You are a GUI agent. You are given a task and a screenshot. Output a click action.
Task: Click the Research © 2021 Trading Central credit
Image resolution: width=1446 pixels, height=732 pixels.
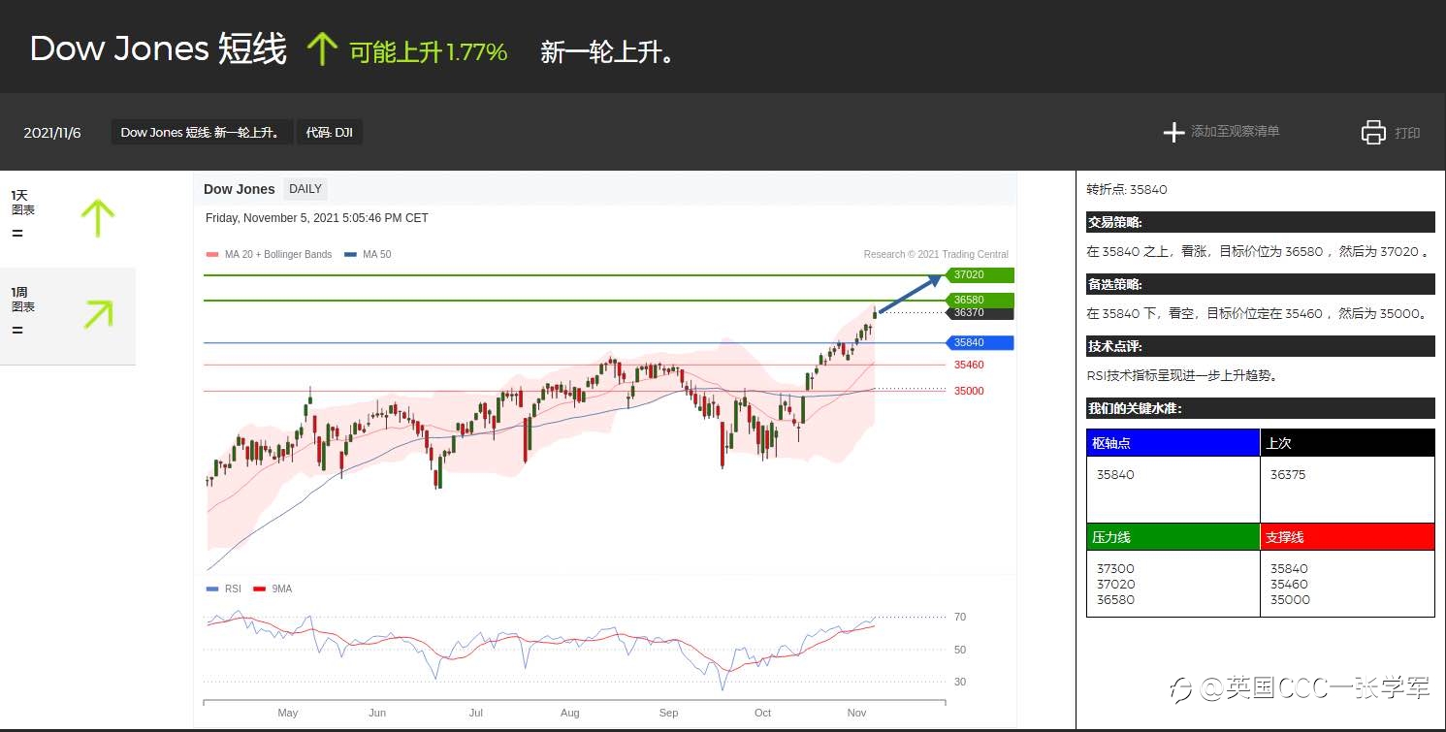(x=936, y=255)
